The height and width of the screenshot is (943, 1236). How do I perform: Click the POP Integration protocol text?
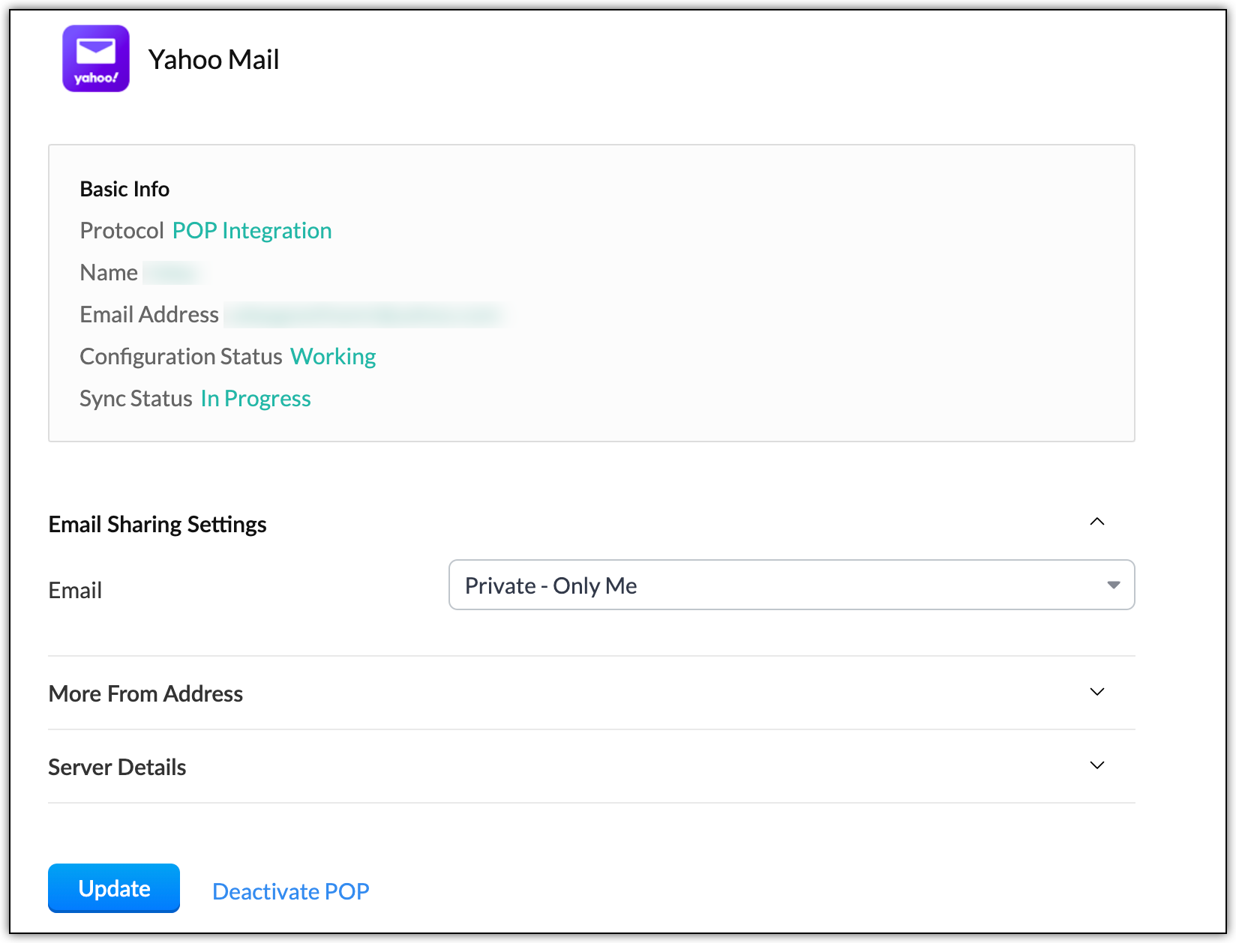pyautogui.click(x=252, y=231)
